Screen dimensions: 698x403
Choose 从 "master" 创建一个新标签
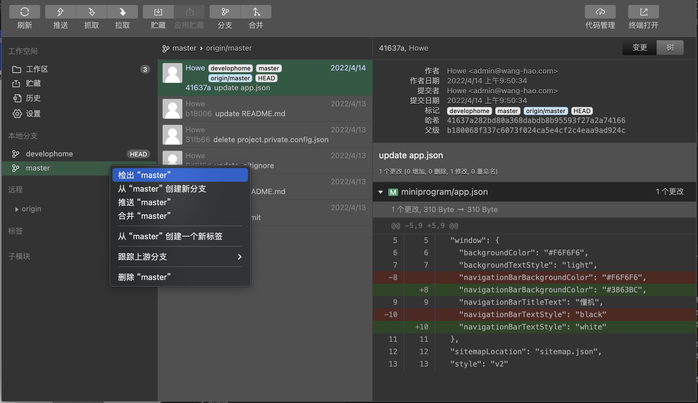(x=180, y=236)
